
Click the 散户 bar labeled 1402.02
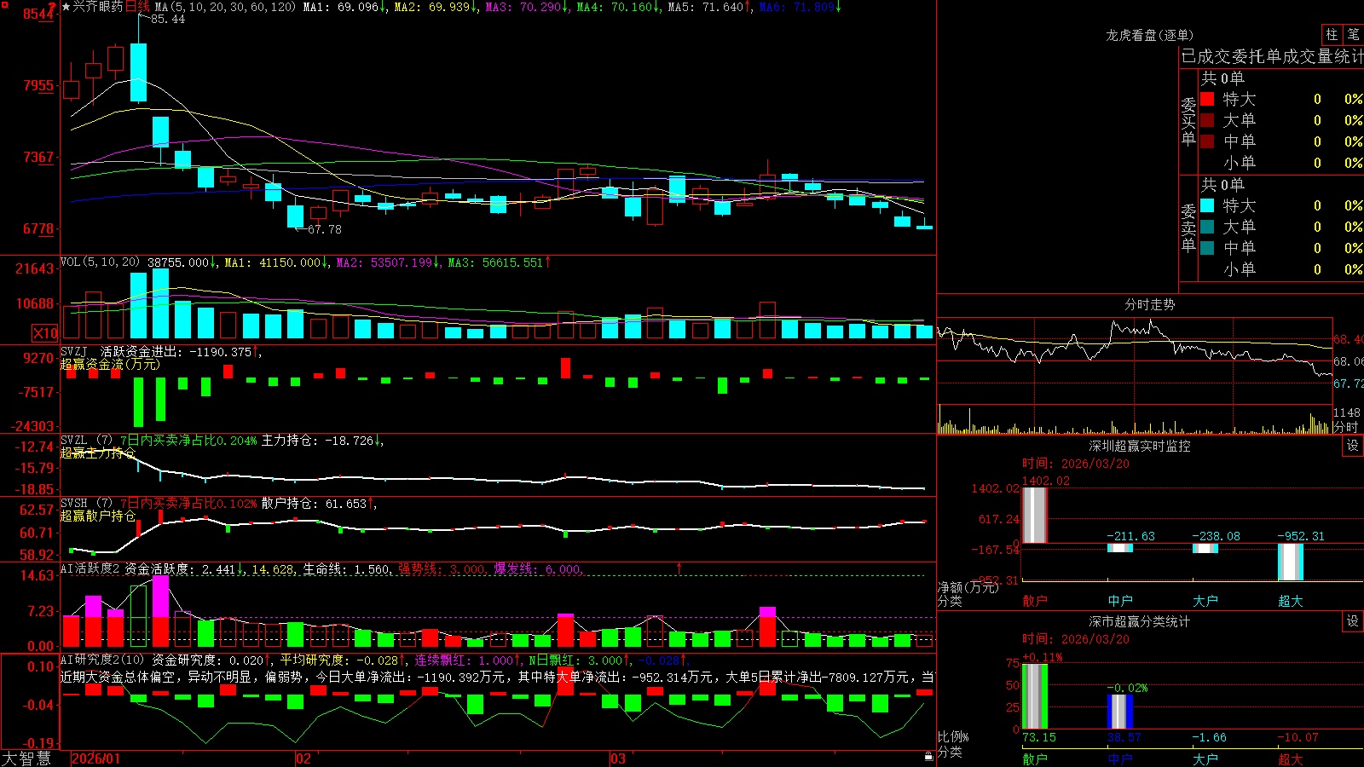point(1035,515)
